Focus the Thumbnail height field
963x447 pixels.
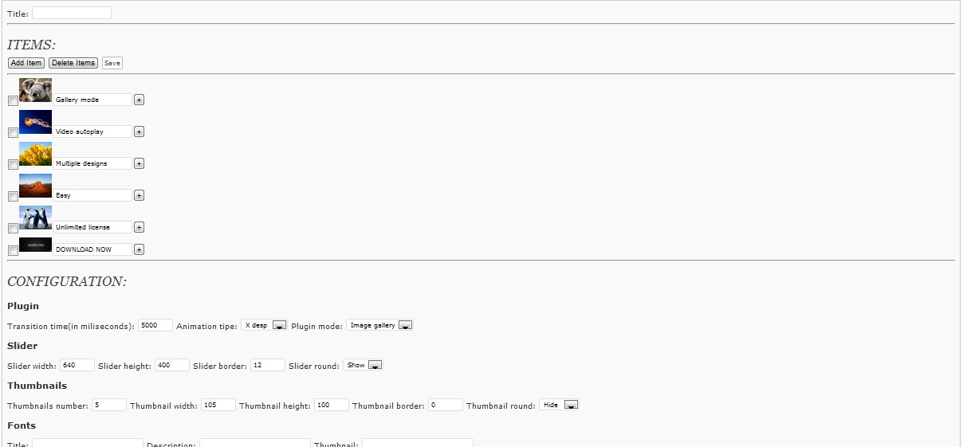(x=332, y=405)
